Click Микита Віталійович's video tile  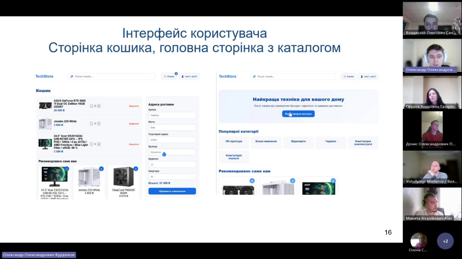432,205
